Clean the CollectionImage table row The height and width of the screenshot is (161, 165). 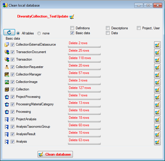(157, 82)
